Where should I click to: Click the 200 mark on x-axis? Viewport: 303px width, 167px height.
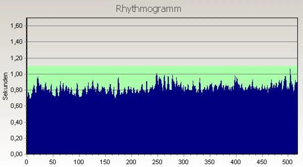tap(131, 161)
